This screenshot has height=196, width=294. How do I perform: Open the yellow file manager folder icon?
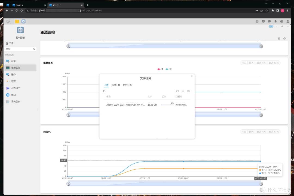(17, 22)
